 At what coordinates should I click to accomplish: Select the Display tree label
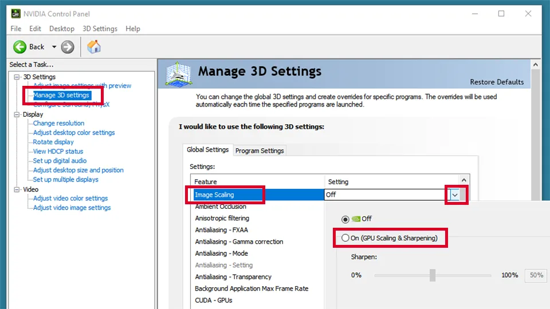(33, 114)
